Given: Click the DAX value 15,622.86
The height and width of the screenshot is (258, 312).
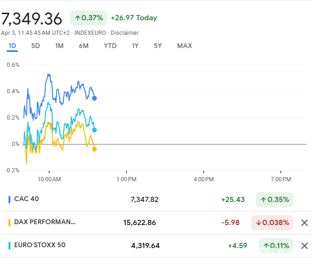Looking at the screenshot, I should 140,223.
